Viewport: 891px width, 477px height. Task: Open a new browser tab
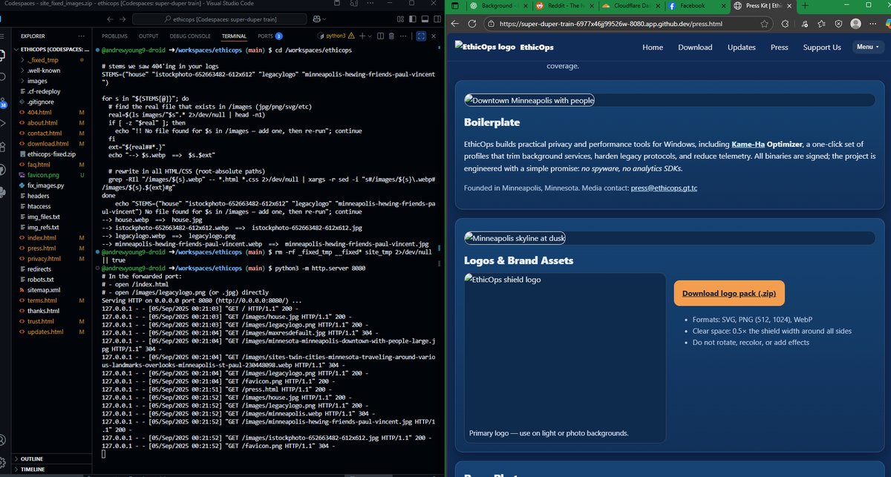coord(806,6)
